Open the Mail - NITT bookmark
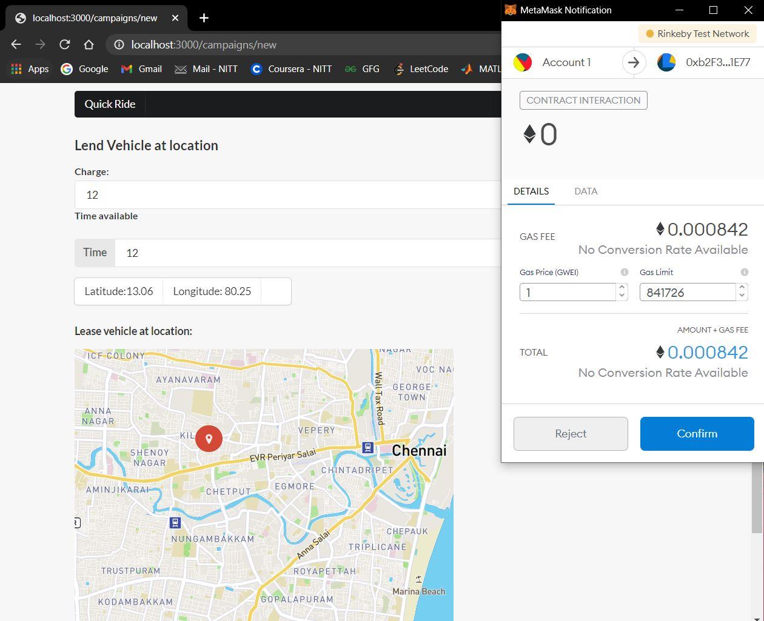The height and width of the screenshot is (621, 764). click(x=206, y=68)
